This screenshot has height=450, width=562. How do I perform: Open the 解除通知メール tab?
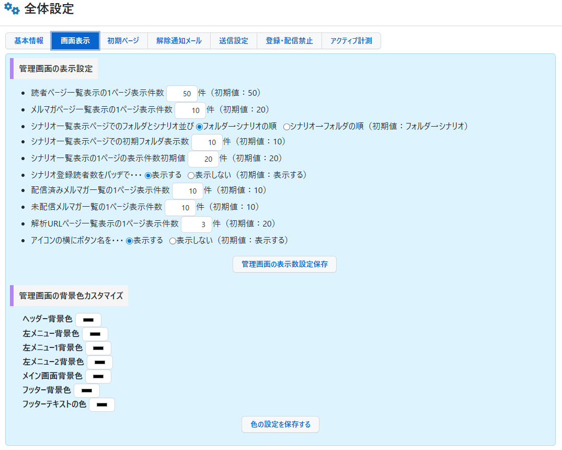pyautogui.click(x=179, y=41)
